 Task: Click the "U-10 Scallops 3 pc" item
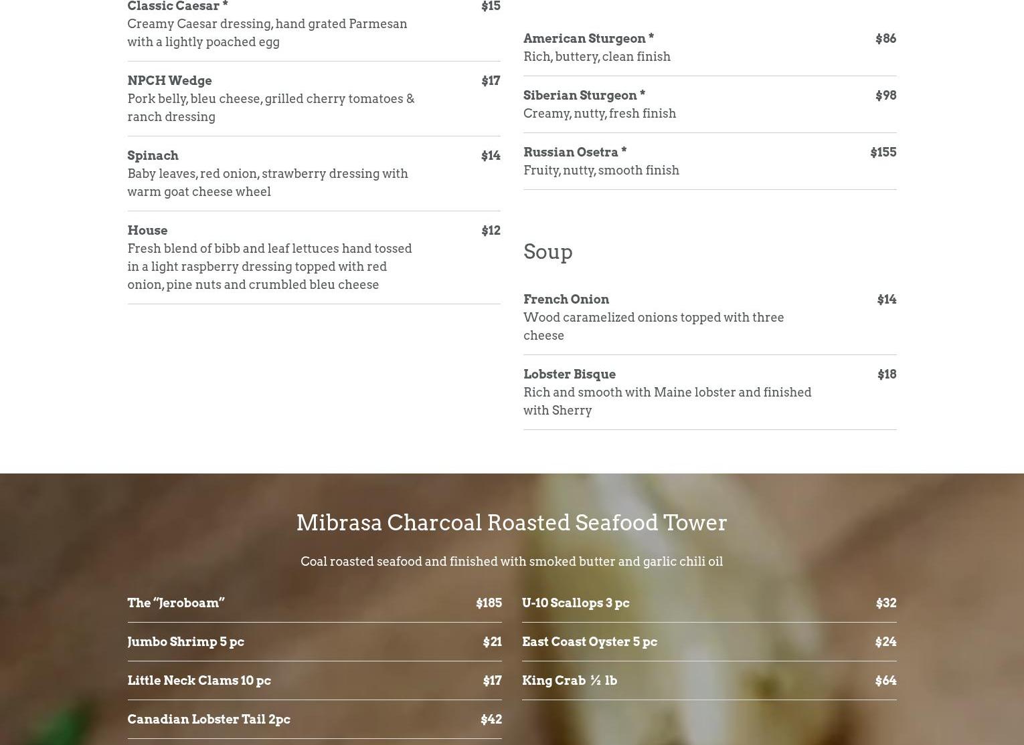[576, 603]
